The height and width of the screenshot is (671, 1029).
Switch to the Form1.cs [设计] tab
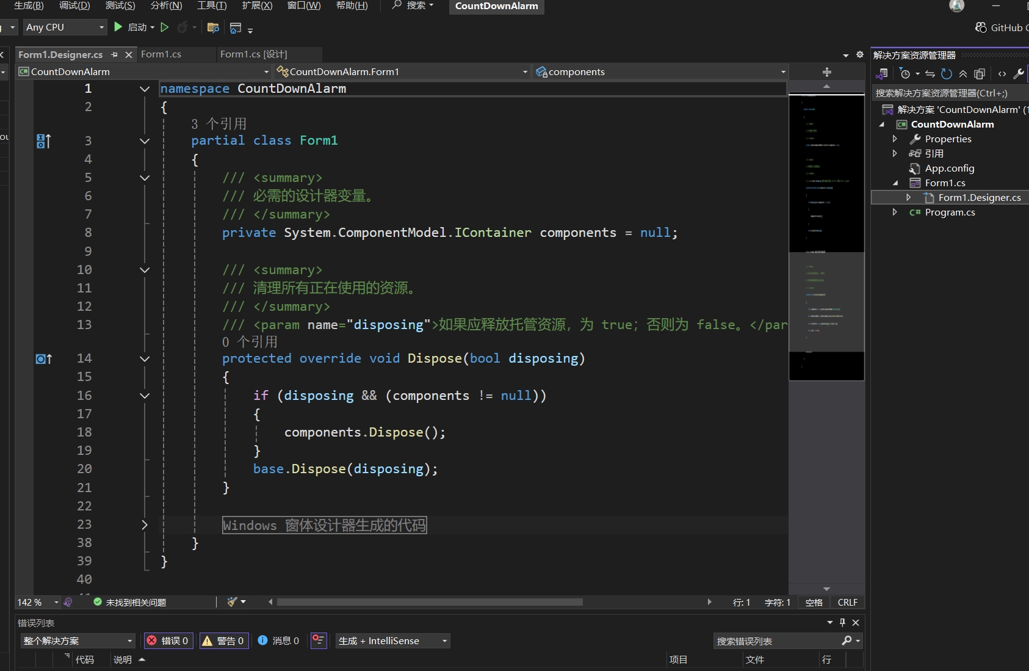point(253,54)
